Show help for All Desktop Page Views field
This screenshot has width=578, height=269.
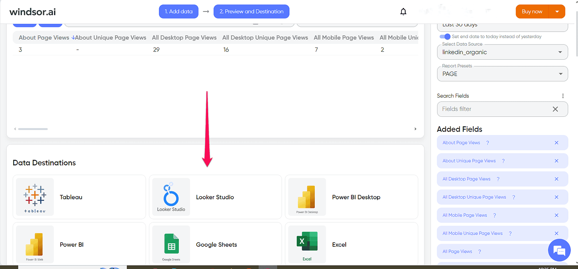coord(498,179)
